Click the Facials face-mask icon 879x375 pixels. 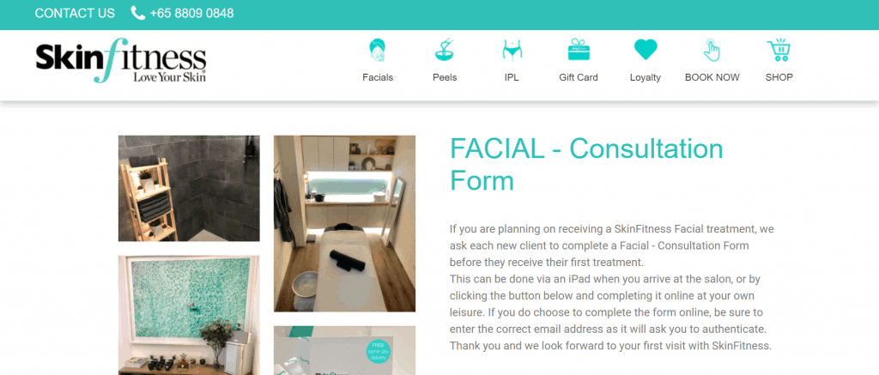click(x=378, y=49)
